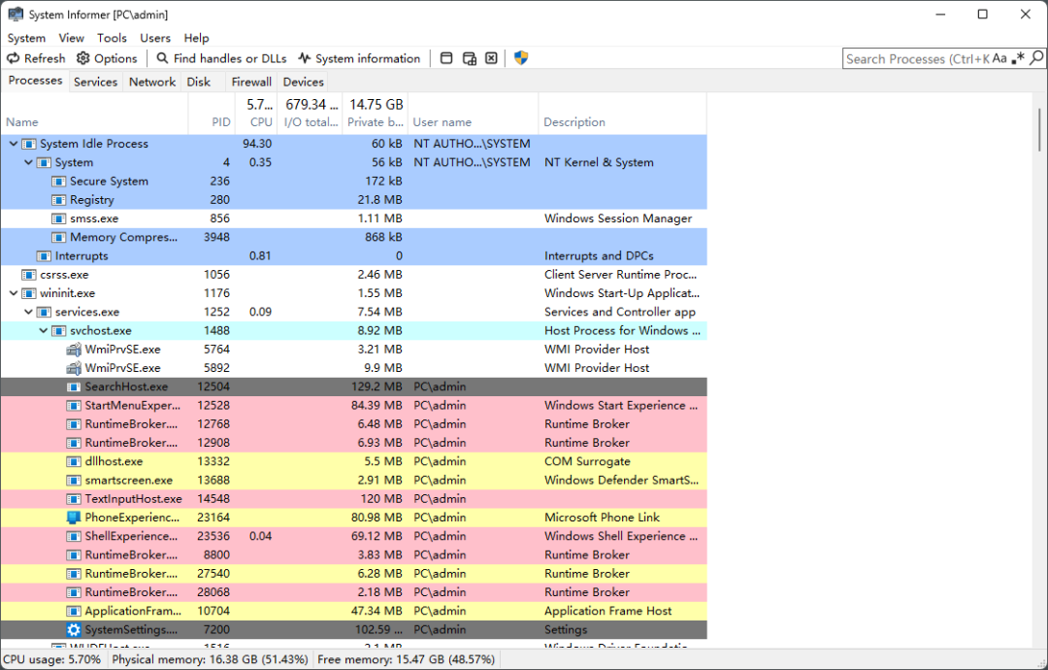The image size is (1048, 670).
Task: Switch to the Services tab
Action: tap(95, 82)
